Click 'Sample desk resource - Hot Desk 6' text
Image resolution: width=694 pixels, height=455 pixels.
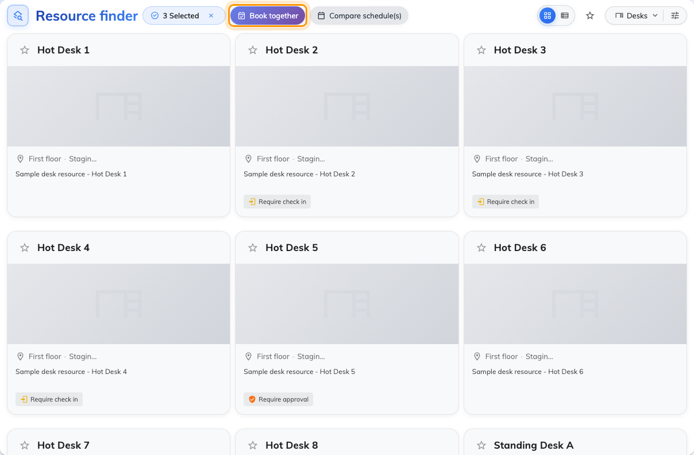click(527, 372)
